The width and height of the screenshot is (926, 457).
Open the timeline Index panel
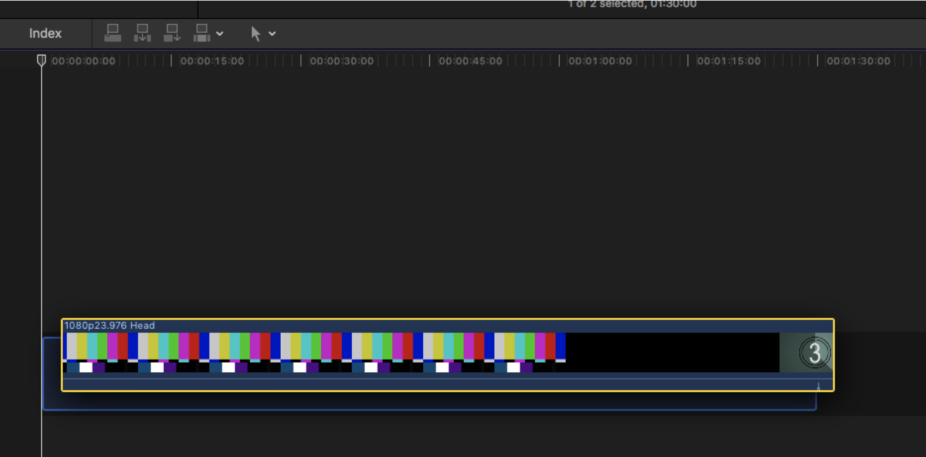point(45,34)
